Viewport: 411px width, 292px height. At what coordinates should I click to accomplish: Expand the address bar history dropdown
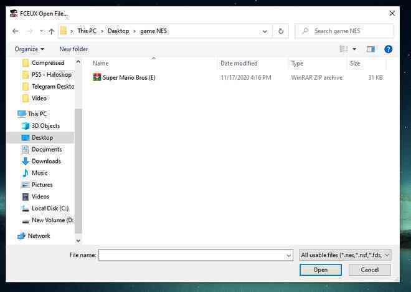pyautogui.click(x=265, y=32)
